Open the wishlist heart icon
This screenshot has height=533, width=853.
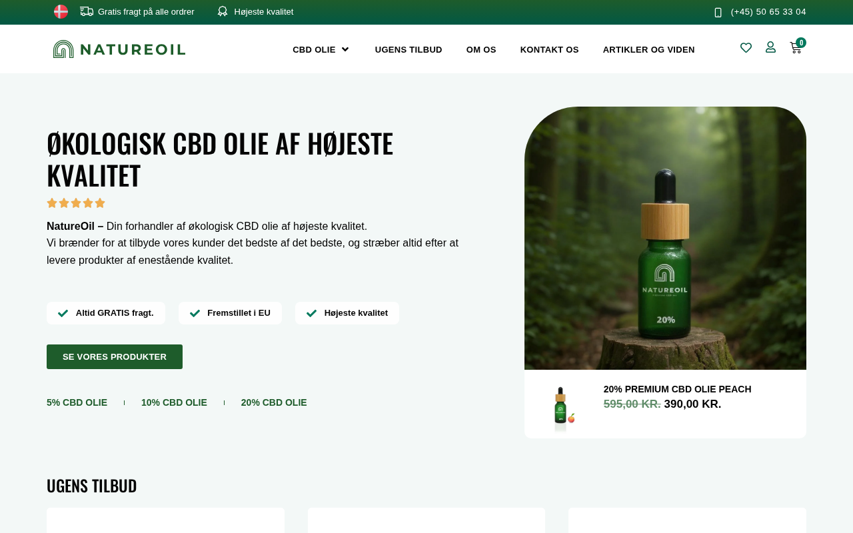pos(746,47)
